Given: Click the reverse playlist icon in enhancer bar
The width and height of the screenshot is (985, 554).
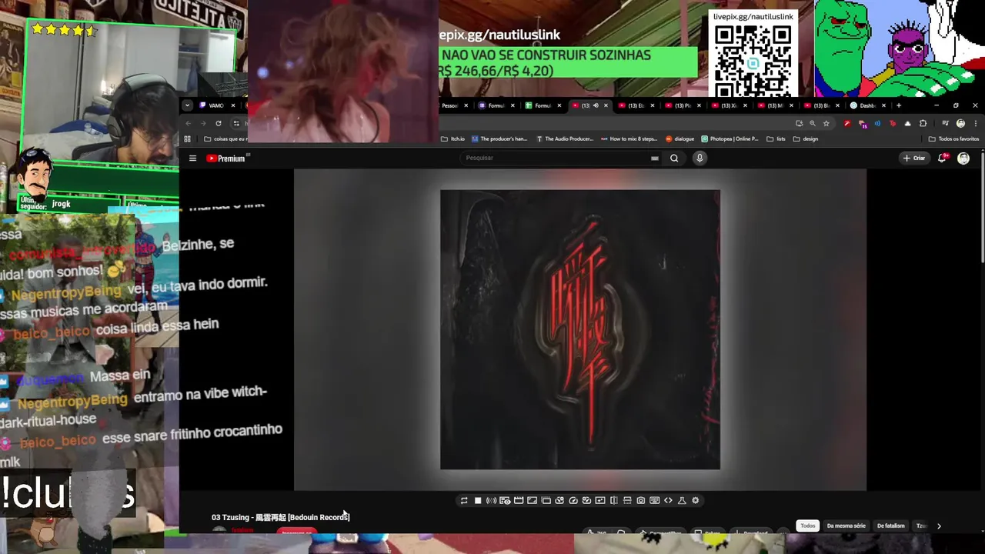Looking at the screenshot, I should (586, 500).
